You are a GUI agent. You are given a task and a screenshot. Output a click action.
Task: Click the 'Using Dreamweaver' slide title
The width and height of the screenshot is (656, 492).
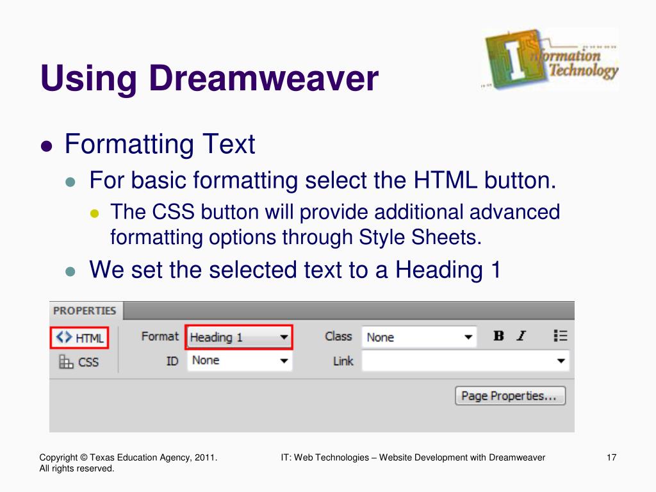[209, 78]
